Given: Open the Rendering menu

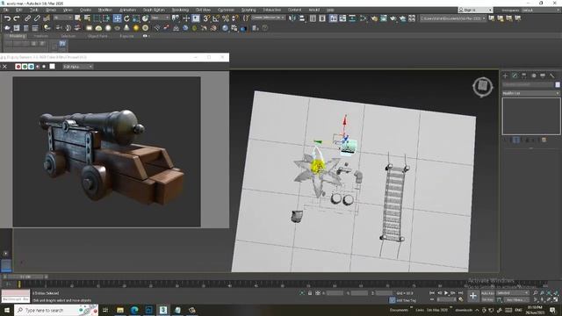Looking at the screenshot, I should [180, 10].
